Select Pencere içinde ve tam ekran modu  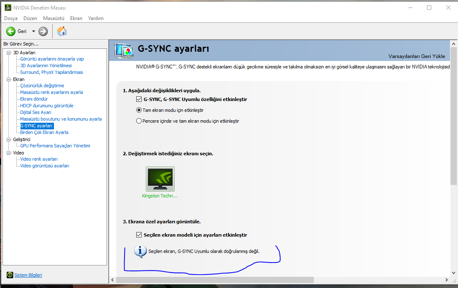pyautogui.click(x=139, y=121)
